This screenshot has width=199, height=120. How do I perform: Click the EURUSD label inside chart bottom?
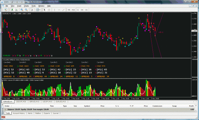coord(7,56)
